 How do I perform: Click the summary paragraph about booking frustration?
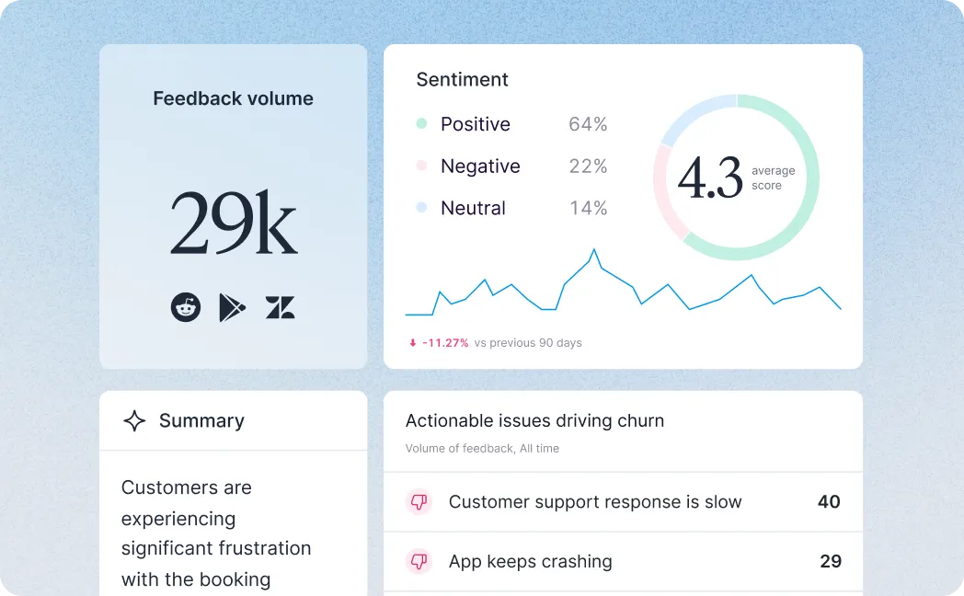click(x=216, y=533)
